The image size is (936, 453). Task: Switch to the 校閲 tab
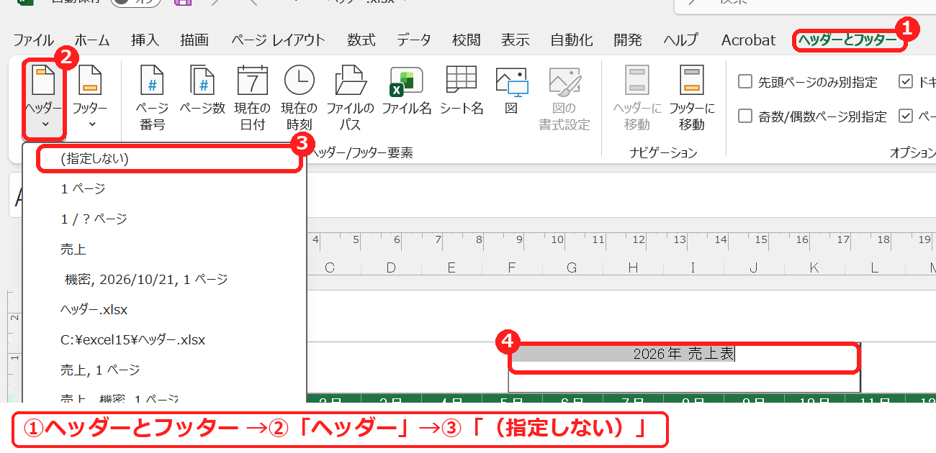[x=467, y=40]
